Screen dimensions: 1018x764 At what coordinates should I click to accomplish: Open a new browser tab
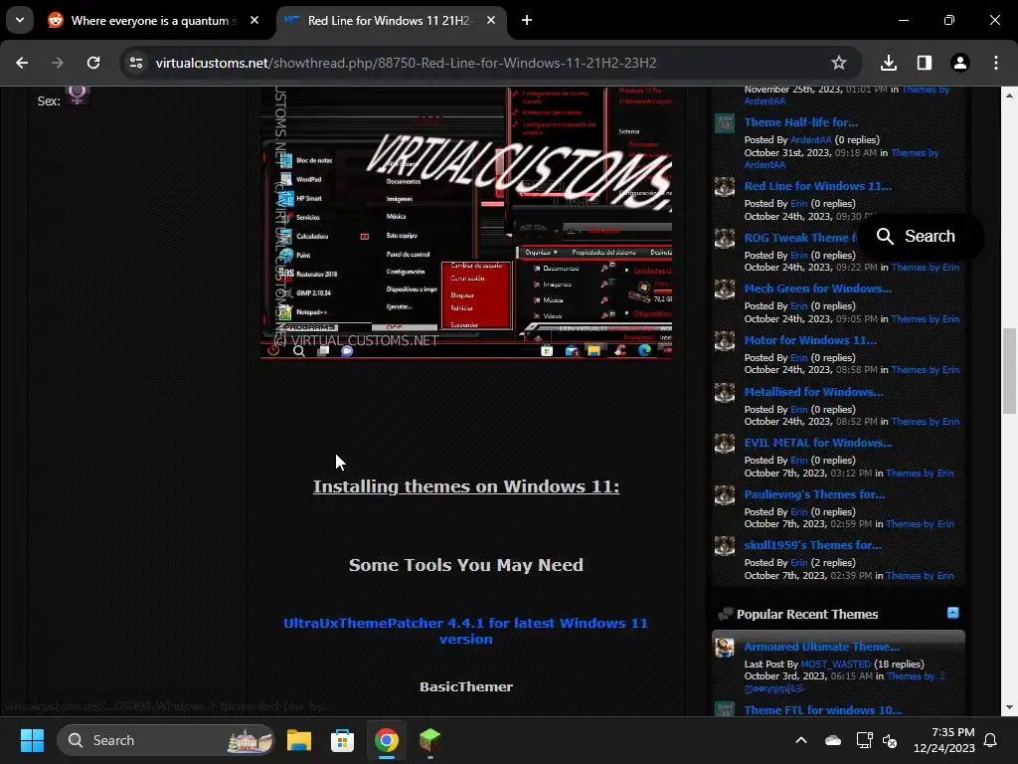[527, 20]
